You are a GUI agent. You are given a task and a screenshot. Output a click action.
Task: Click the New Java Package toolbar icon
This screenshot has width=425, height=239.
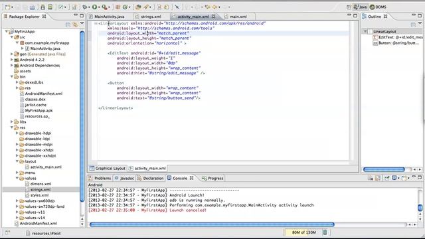pos(118,7)
